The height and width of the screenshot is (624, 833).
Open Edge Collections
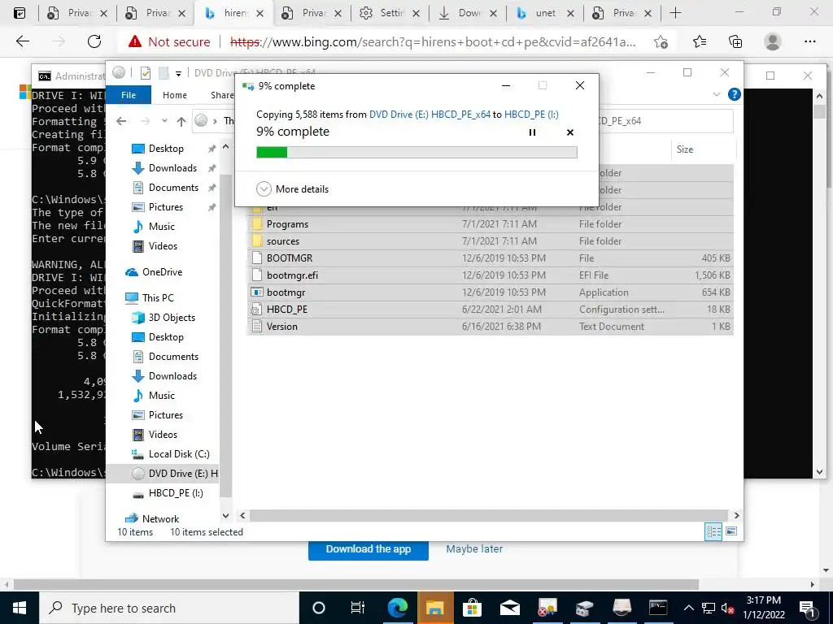[735, 41]
